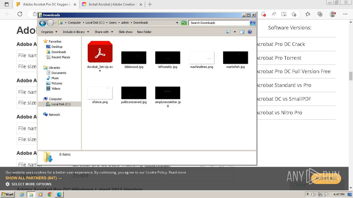Open the Acrobat_Set-Up.exe file icon

[x=100, y=52]
